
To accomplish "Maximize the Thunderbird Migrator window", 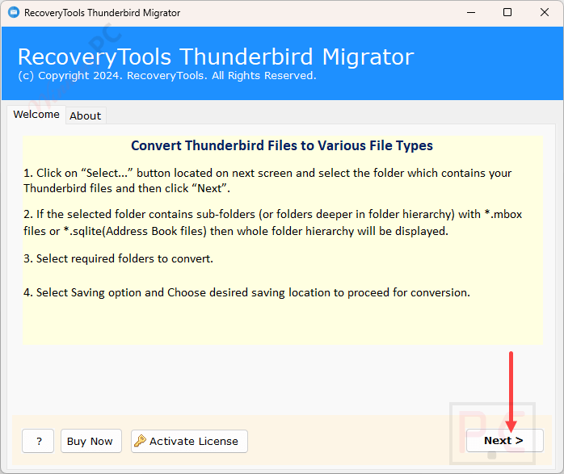I will coord(507,13).
